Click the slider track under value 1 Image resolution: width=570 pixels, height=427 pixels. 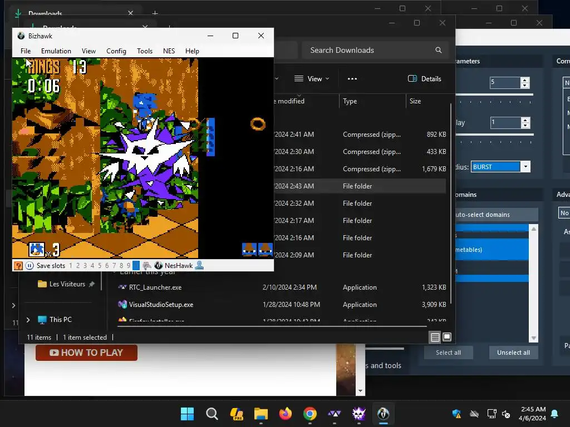coord(495,135)
